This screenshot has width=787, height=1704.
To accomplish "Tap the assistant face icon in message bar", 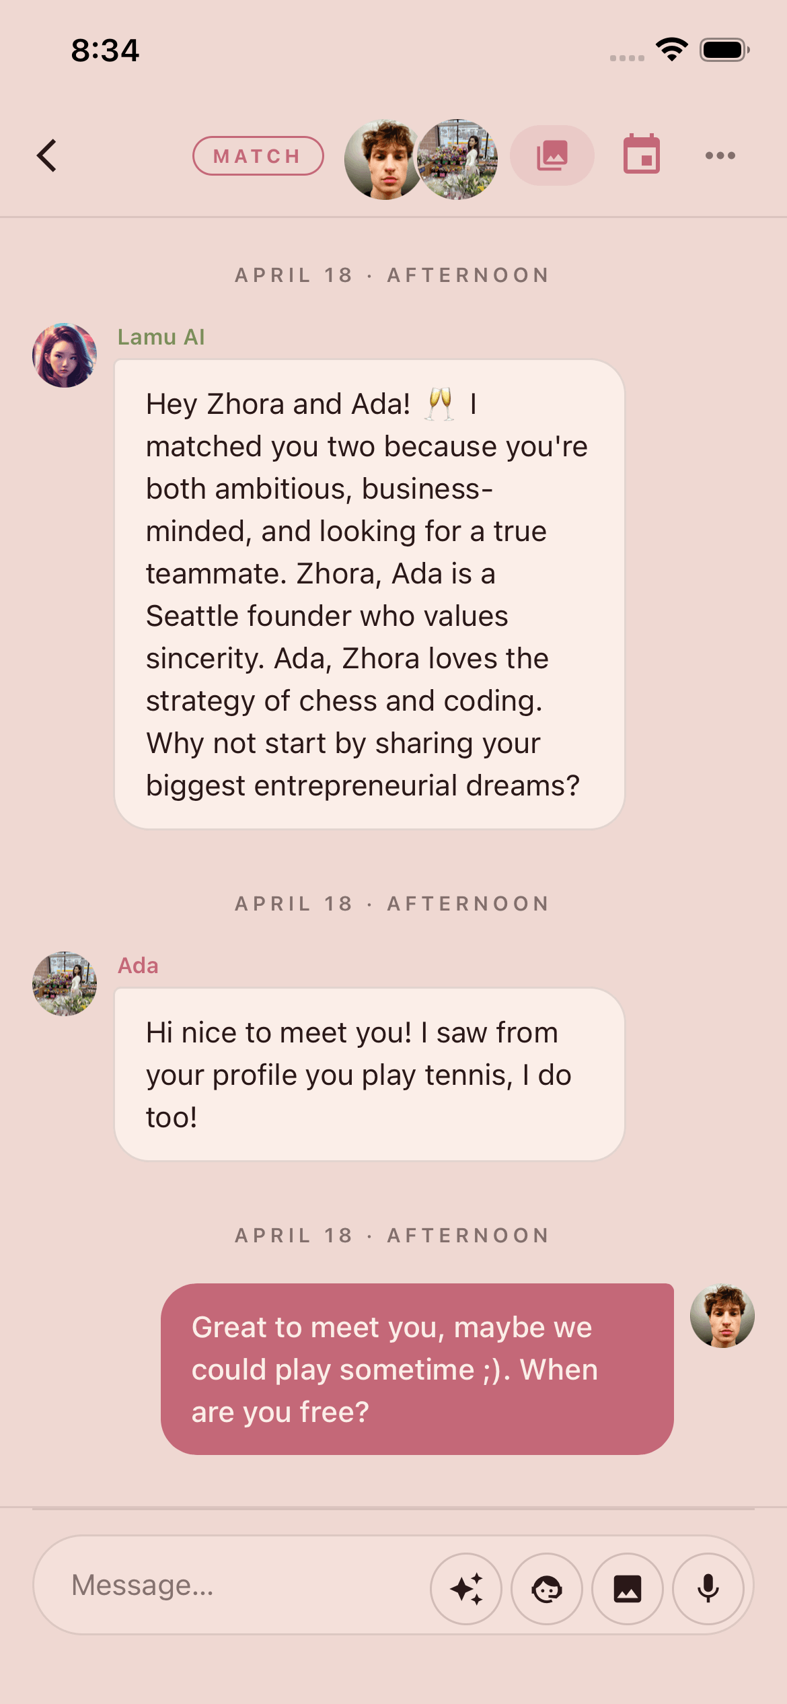I will coord(547,1589).
